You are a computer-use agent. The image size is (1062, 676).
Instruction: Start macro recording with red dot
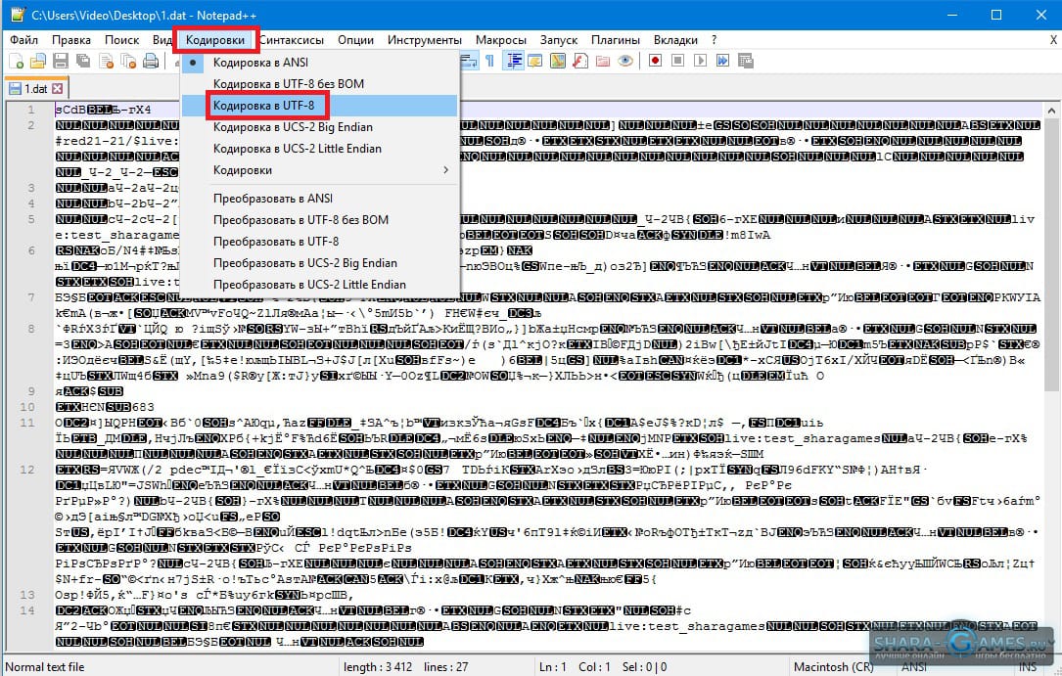point(655,61)
